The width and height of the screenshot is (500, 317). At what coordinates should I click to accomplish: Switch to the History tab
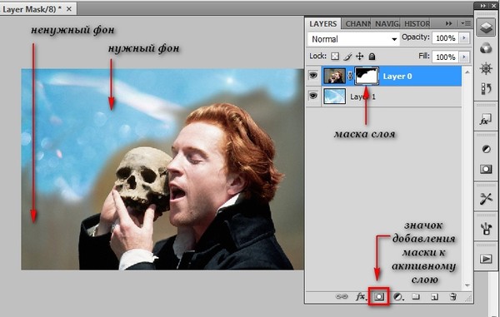coord(417,24)
